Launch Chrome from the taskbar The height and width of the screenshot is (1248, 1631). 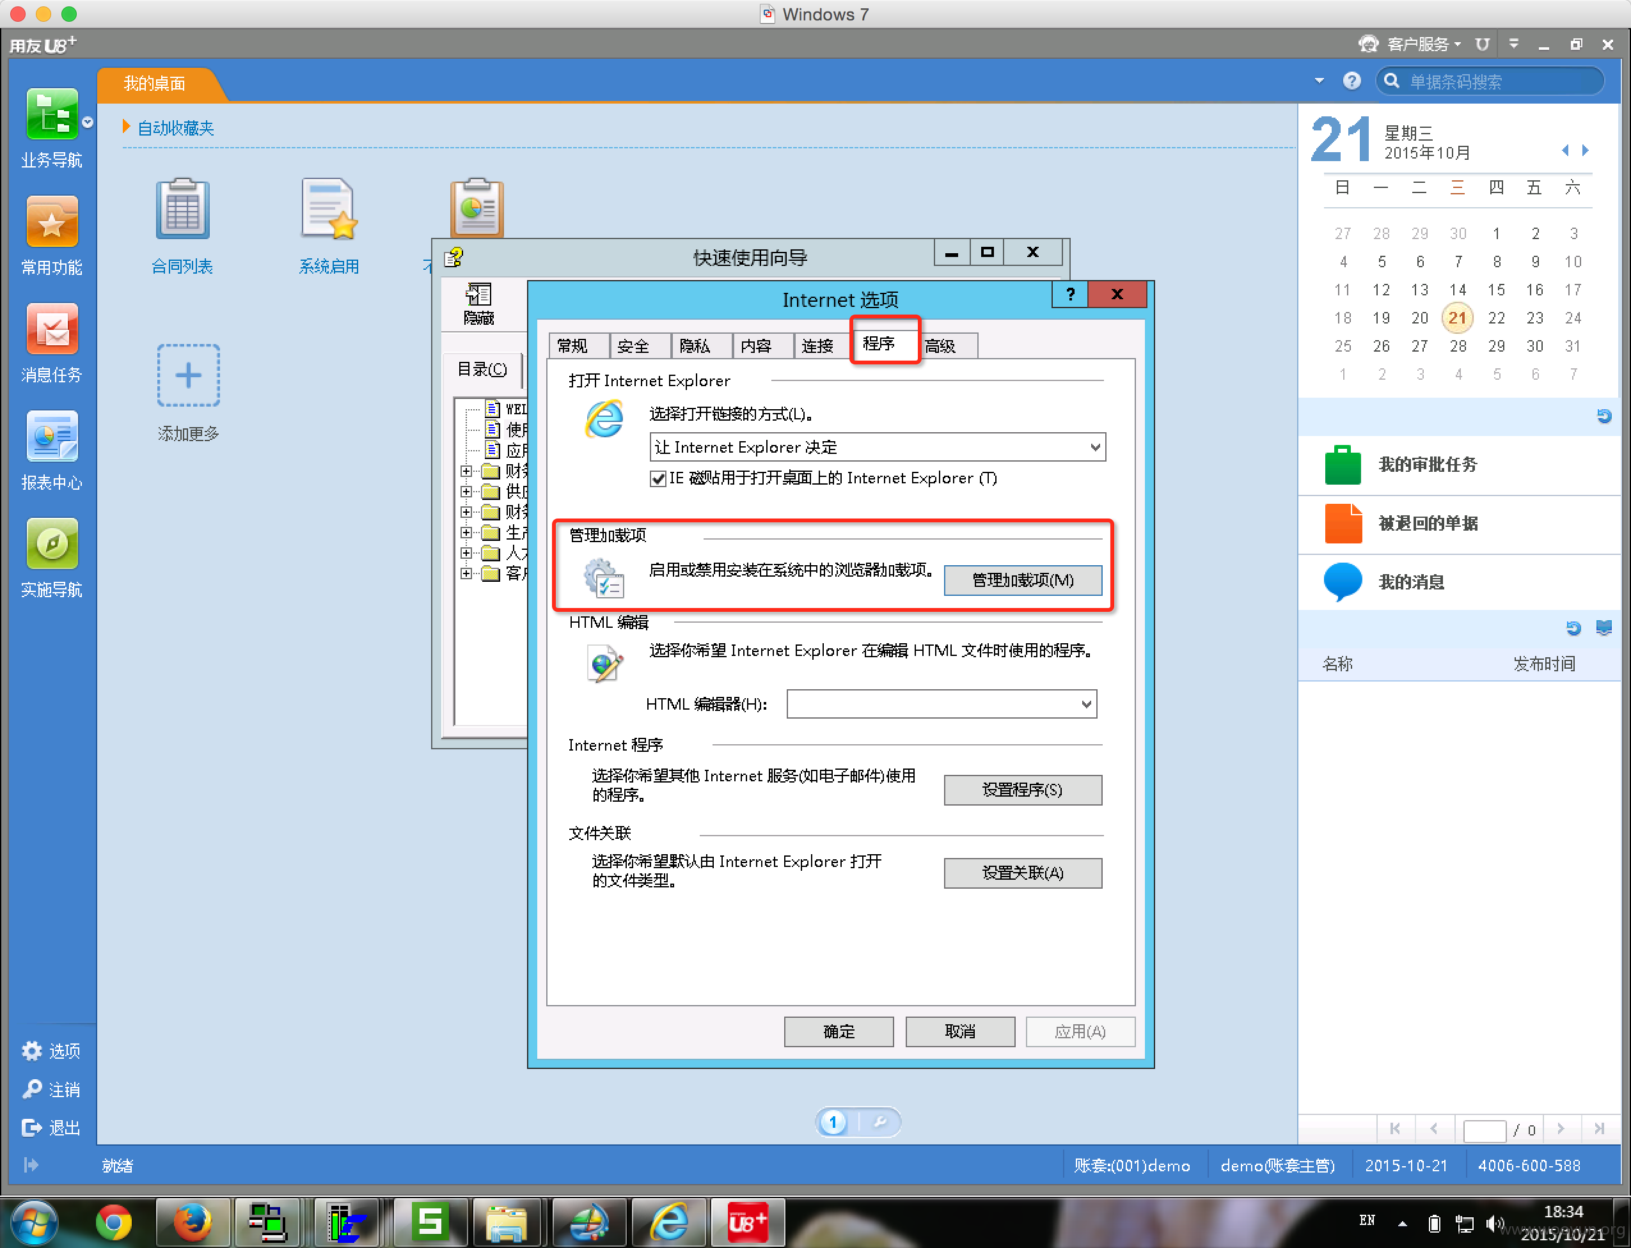point(113,1222)
